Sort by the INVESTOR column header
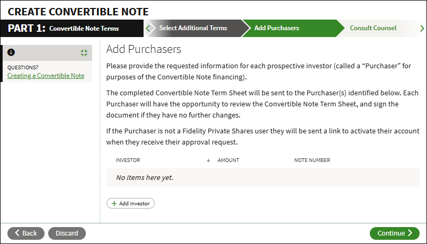The image size is (427, 244). click(x=128, y=160)
